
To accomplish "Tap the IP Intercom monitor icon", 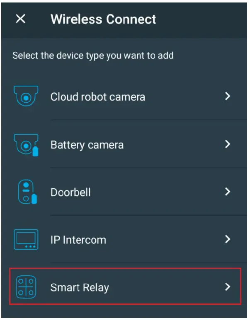I will (26, 239).
